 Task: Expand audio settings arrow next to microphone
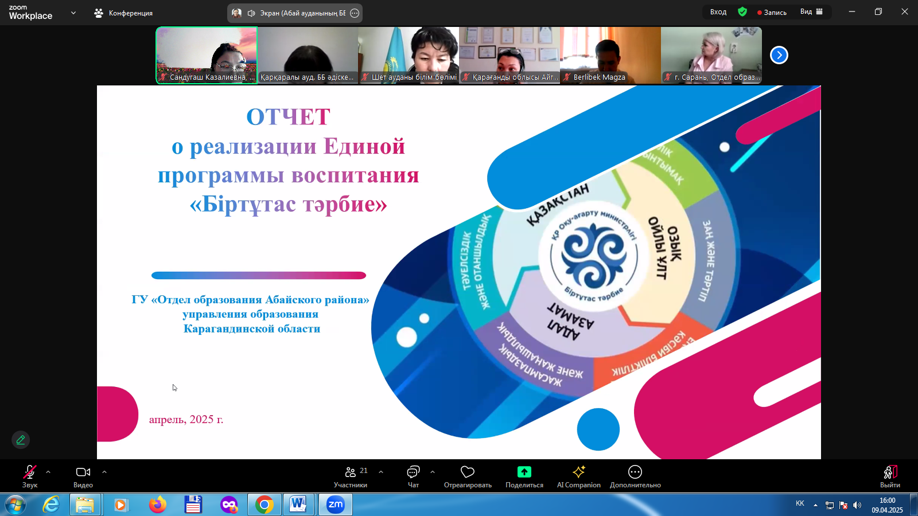[48, 472]
